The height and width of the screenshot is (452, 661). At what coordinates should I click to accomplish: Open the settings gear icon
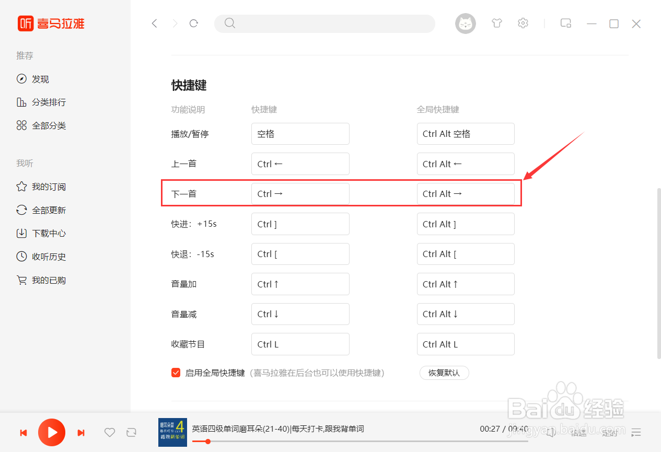pyautogui.click(x=523, y=23)
